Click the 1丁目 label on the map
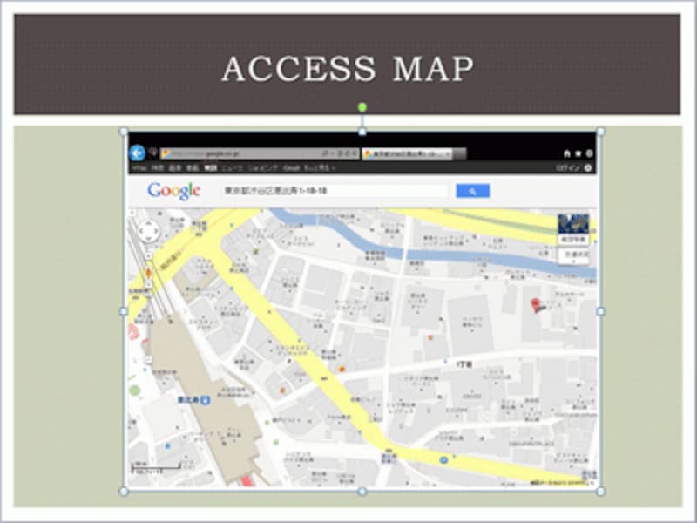The height and width of the screenshot is (523, 697). click(x=464, y=364)
